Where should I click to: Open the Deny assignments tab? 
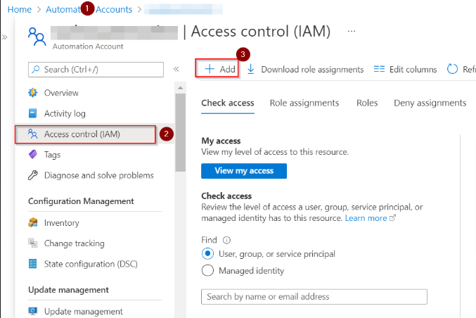point(430,103)
